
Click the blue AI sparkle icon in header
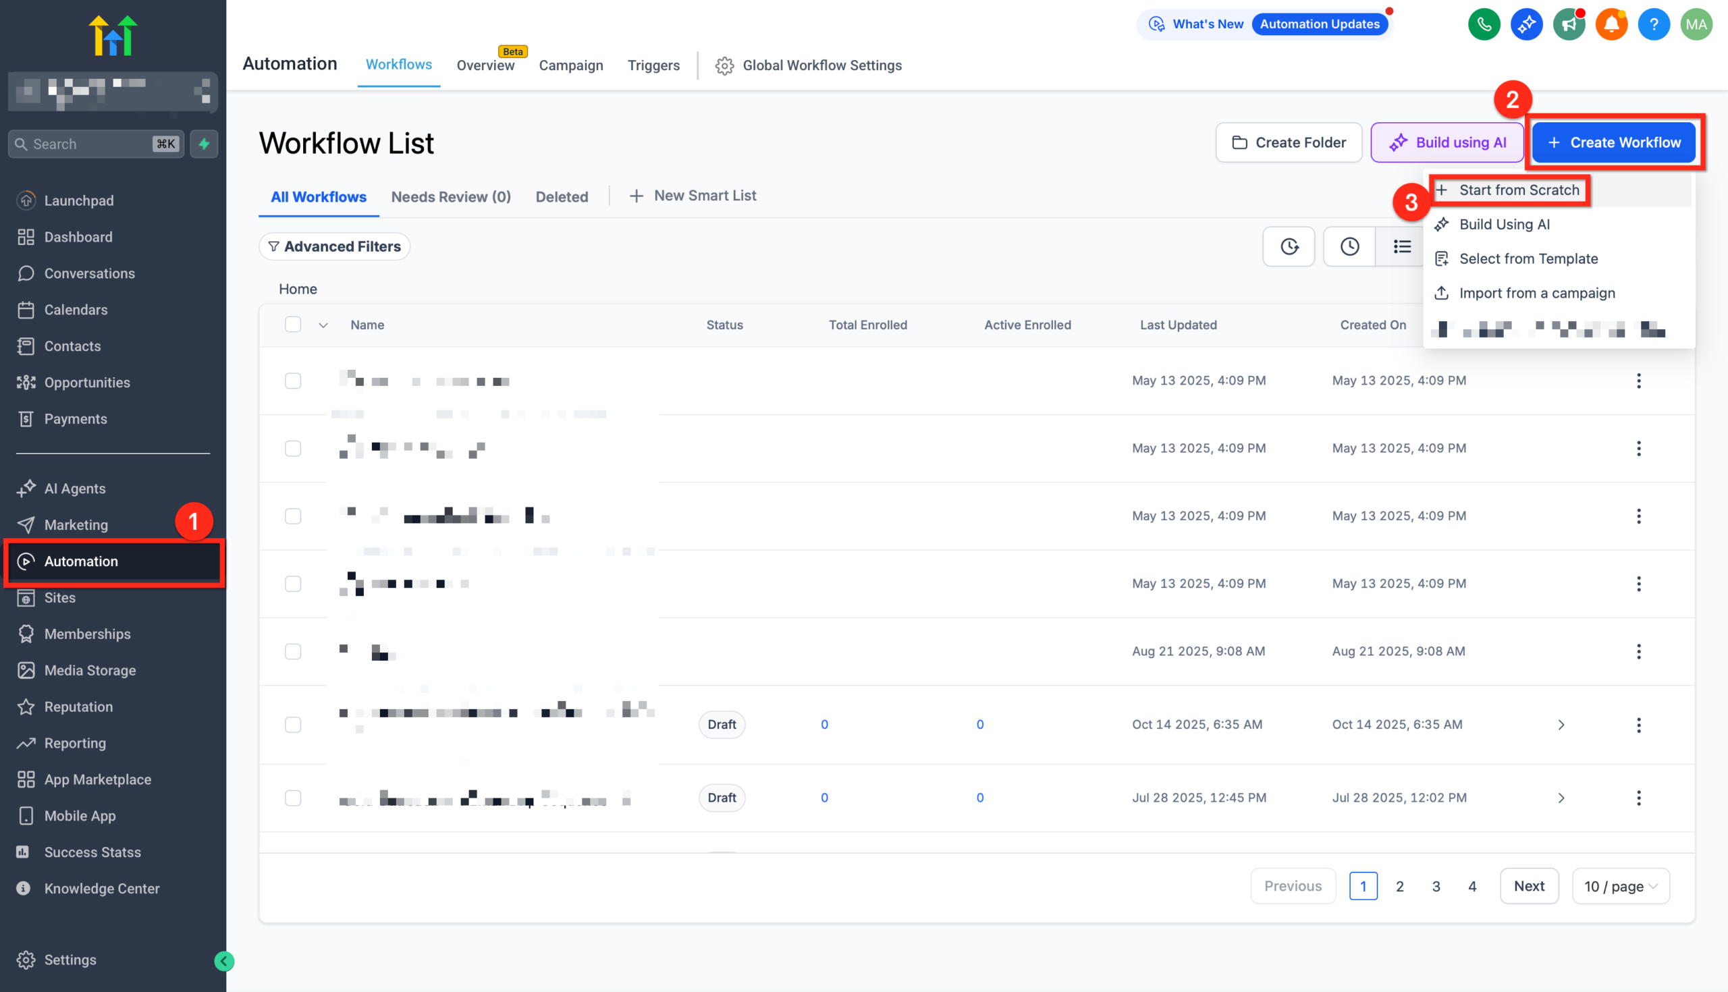(1526, 24)
